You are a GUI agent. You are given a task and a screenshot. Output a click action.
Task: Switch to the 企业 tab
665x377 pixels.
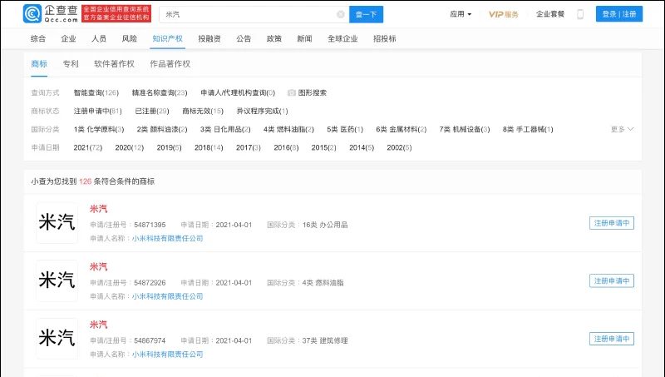(68, 38)
